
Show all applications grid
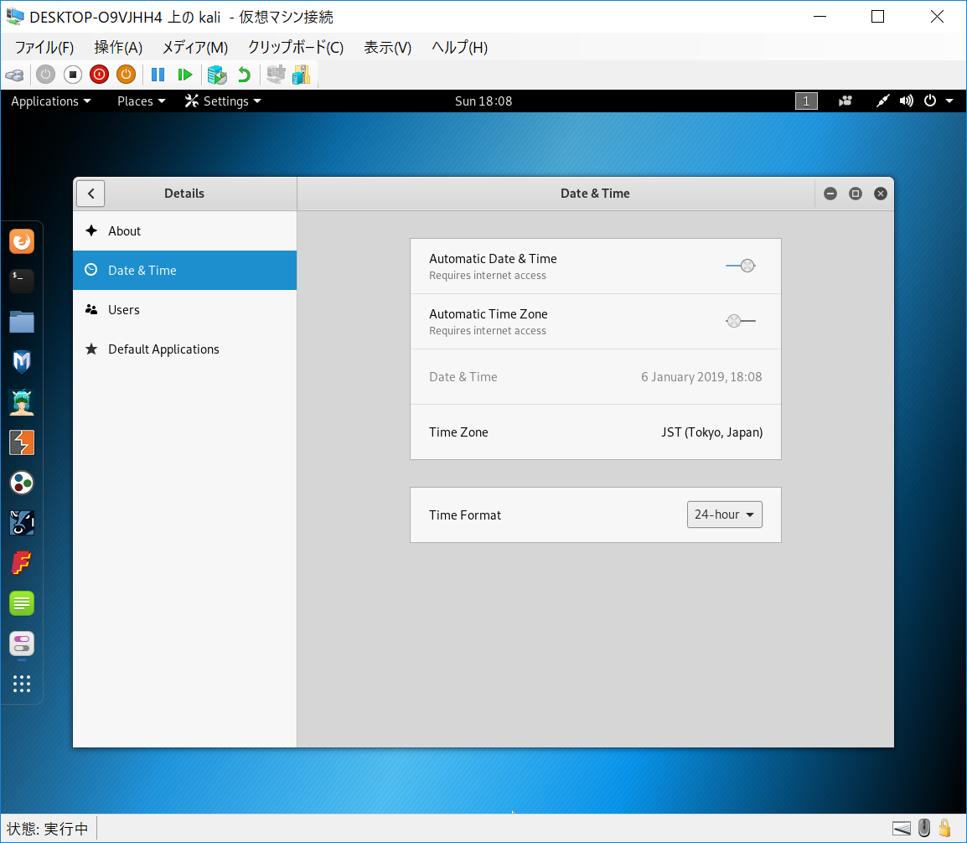click(x=22, y=684)
